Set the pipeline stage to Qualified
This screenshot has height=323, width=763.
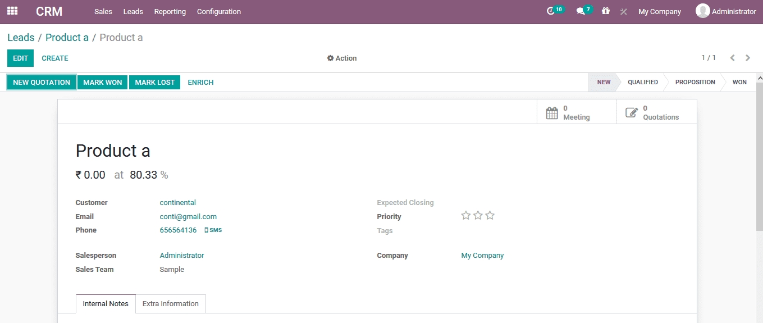[x=642, y=83]
